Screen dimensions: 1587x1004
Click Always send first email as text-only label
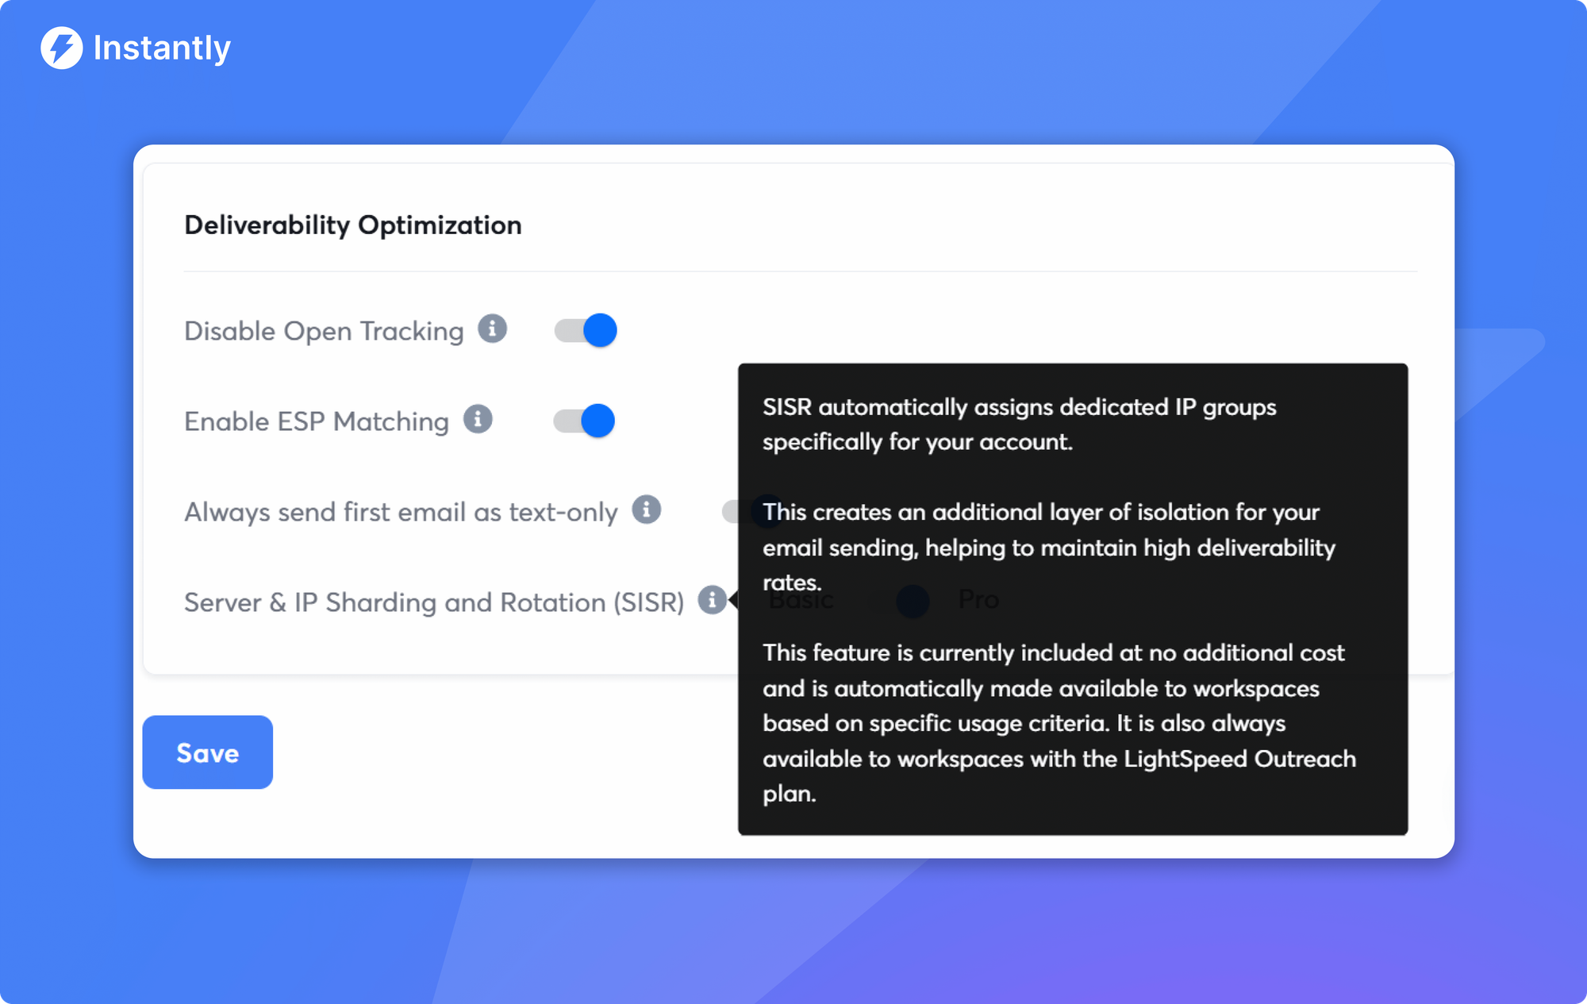[x=401, y=512]
